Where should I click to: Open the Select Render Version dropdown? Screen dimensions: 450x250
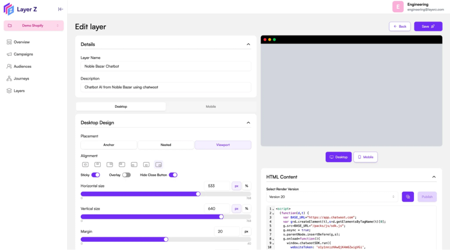[x=332, y=197]
